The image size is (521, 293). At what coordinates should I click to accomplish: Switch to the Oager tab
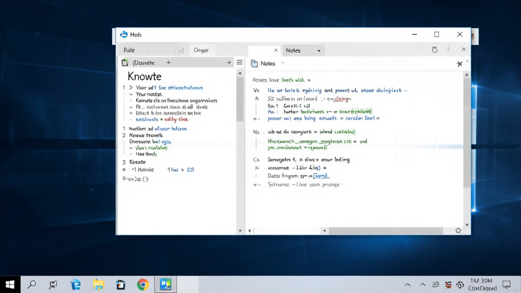[x=201, y=50]
